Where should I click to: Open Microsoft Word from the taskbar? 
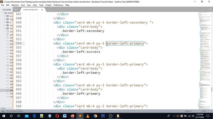point(65,116)
